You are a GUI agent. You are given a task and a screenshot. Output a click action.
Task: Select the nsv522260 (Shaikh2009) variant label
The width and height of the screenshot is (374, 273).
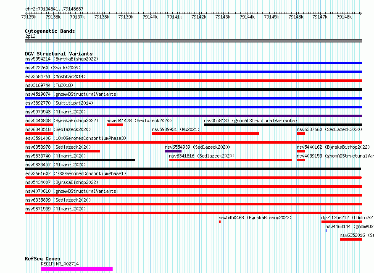click(x=53, y=68)
